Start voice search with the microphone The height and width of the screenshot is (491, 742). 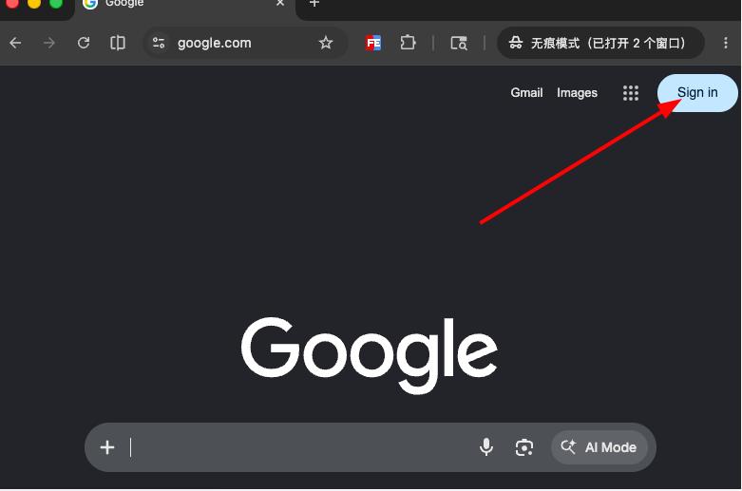pyautogui.click(x=486, y=447)
